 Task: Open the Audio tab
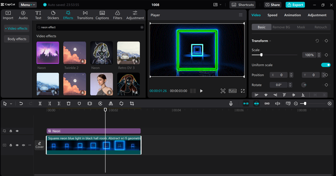pyautogui.click(x=23, y=15)
